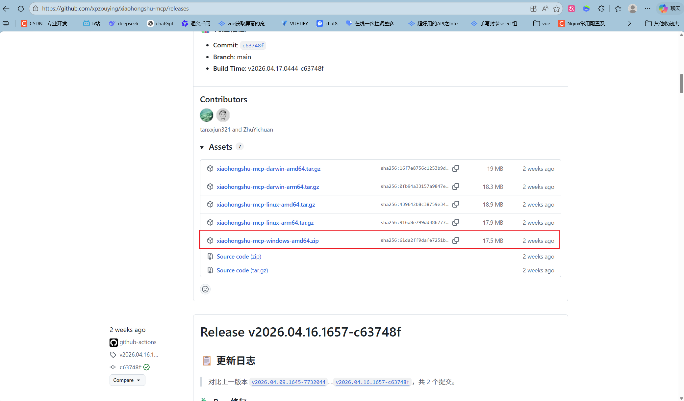Open the Nginx常用配置 bookmark
Screen dimensions: 684x401
point(584,23)
